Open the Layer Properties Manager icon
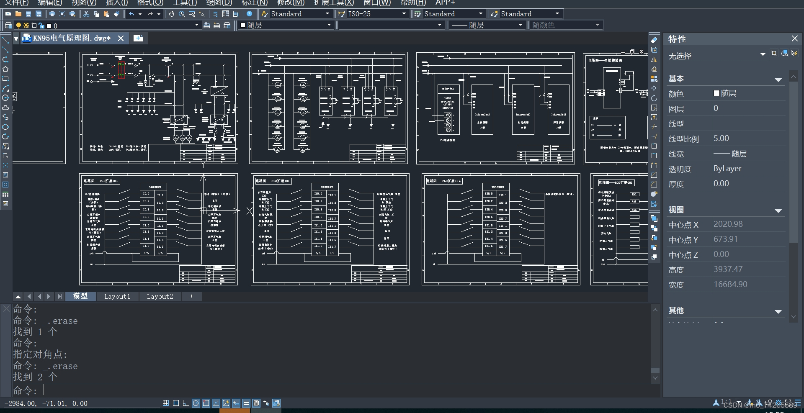 click(x=8, y=25)
